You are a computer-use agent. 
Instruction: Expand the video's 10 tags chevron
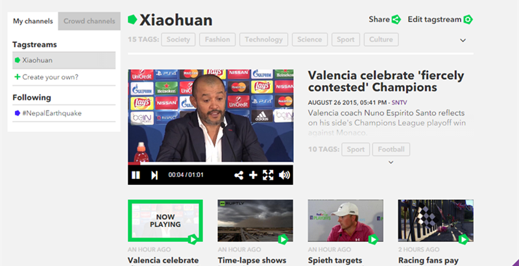pos(391,162)
